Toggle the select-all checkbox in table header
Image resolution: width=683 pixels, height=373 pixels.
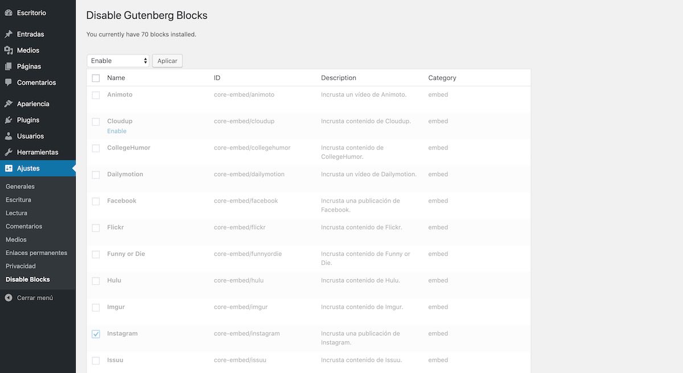[x=96, y=78]
